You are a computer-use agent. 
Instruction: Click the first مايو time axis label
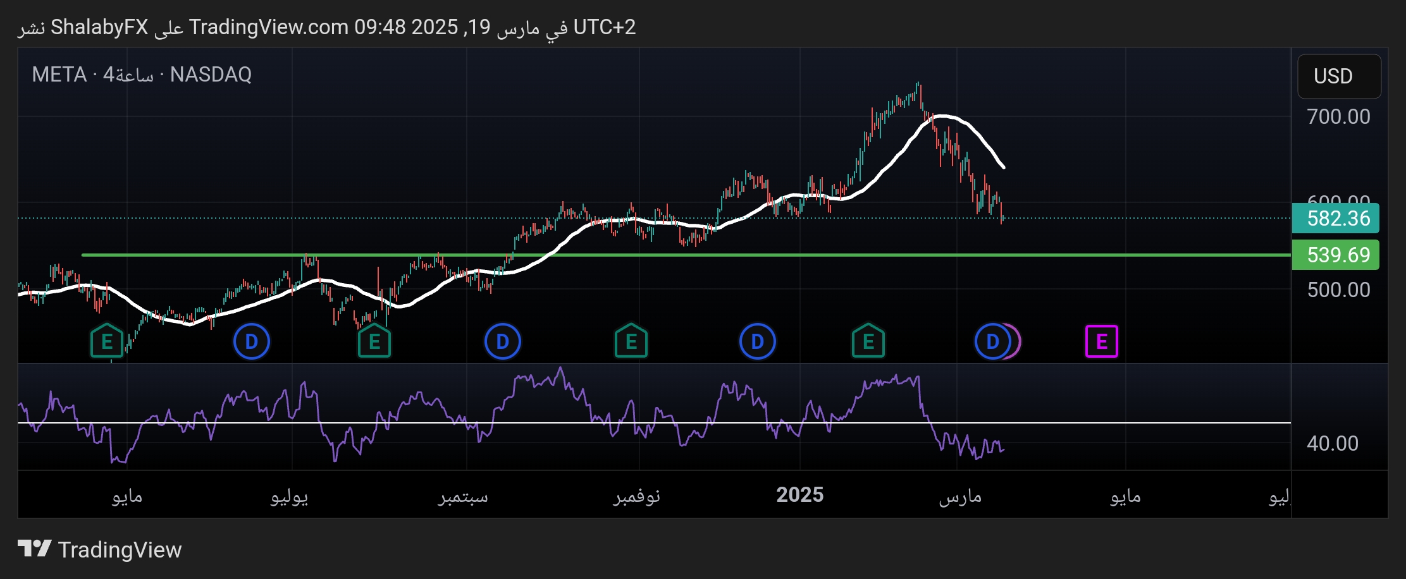[x=127, y=496]
